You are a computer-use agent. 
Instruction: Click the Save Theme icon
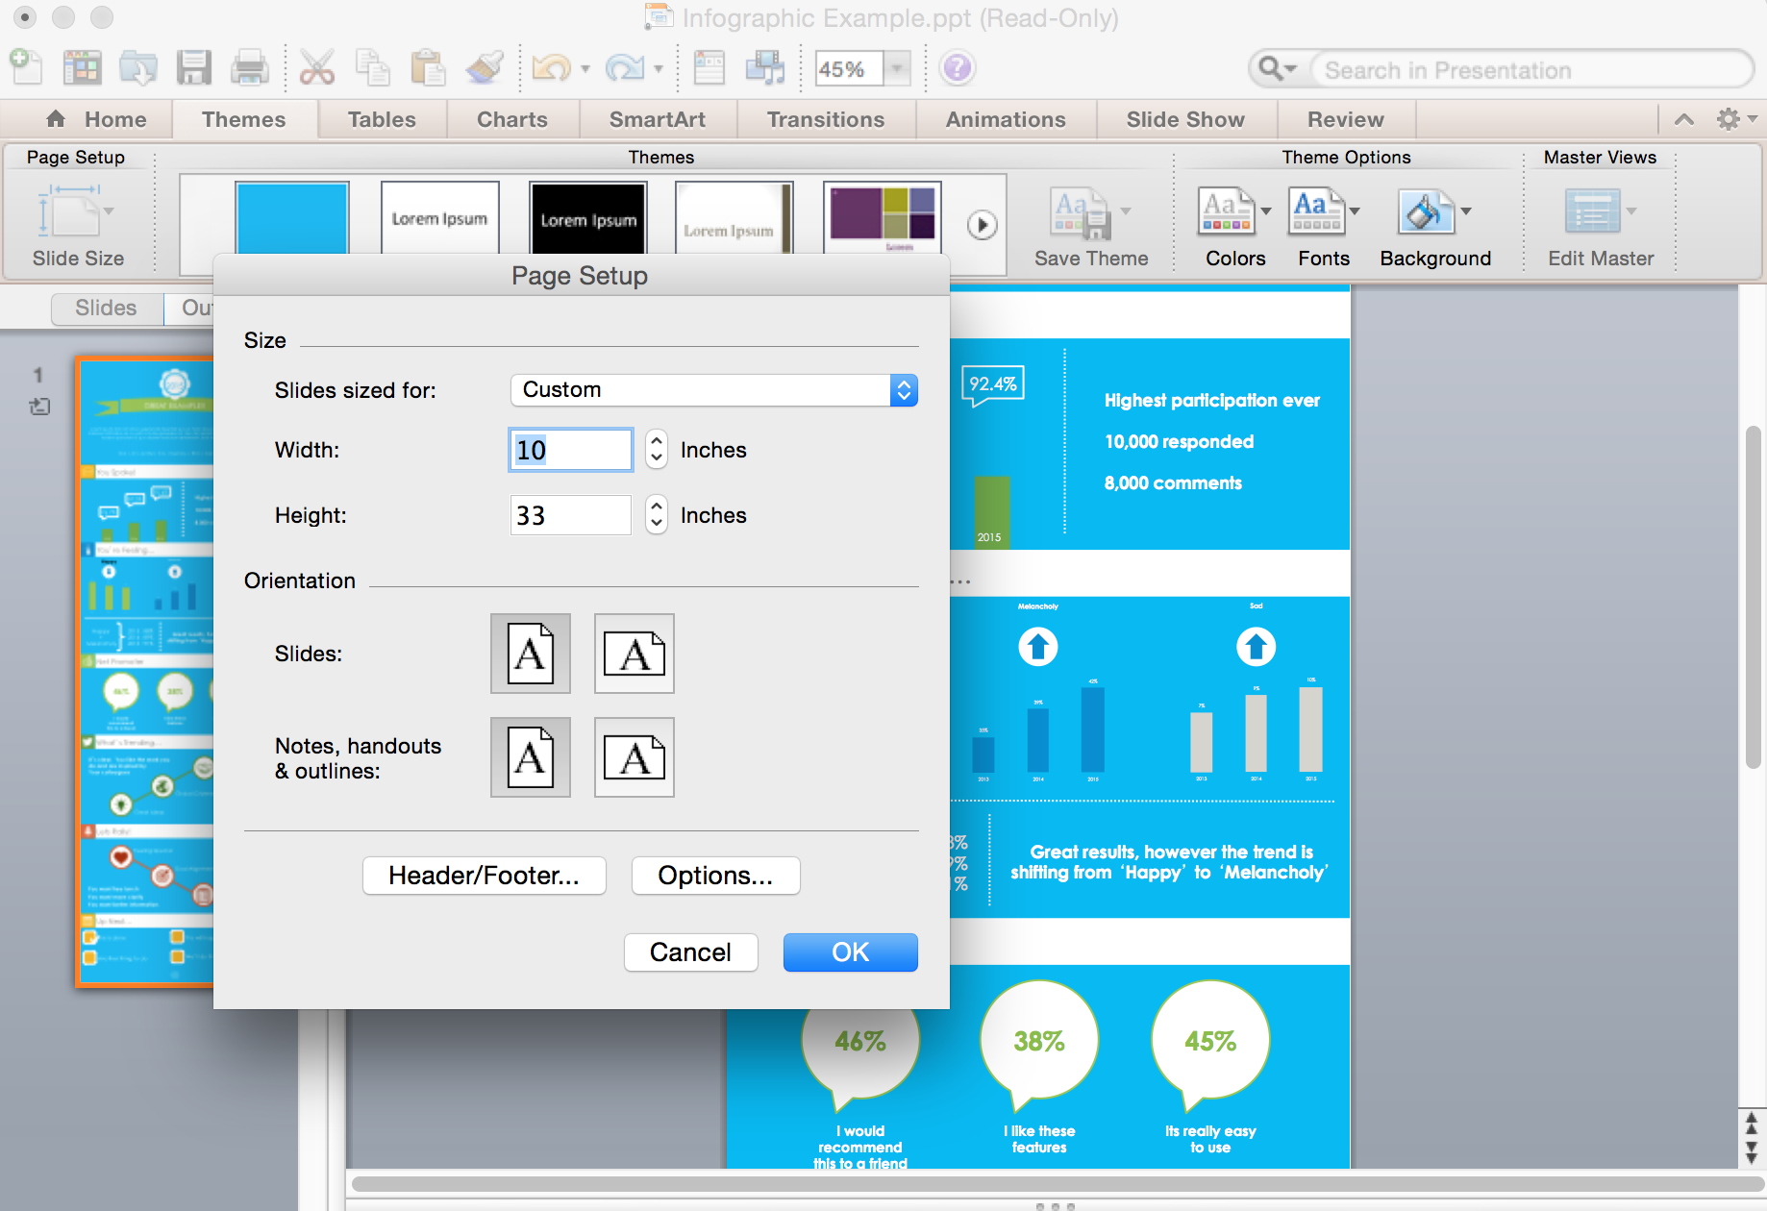[x=1082, y=213]
